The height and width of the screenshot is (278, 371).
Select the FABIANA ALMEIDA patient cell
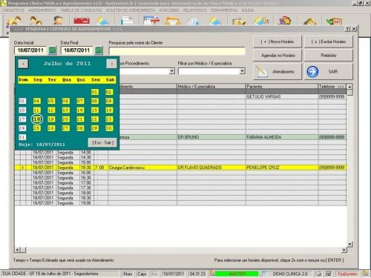click(282, 137)
